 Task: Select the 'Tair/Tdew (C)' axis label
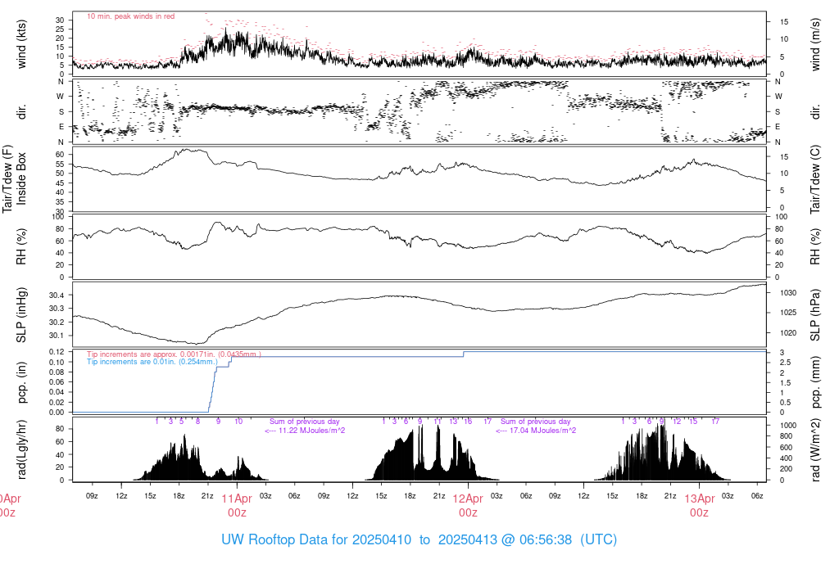tap(815, 179)
